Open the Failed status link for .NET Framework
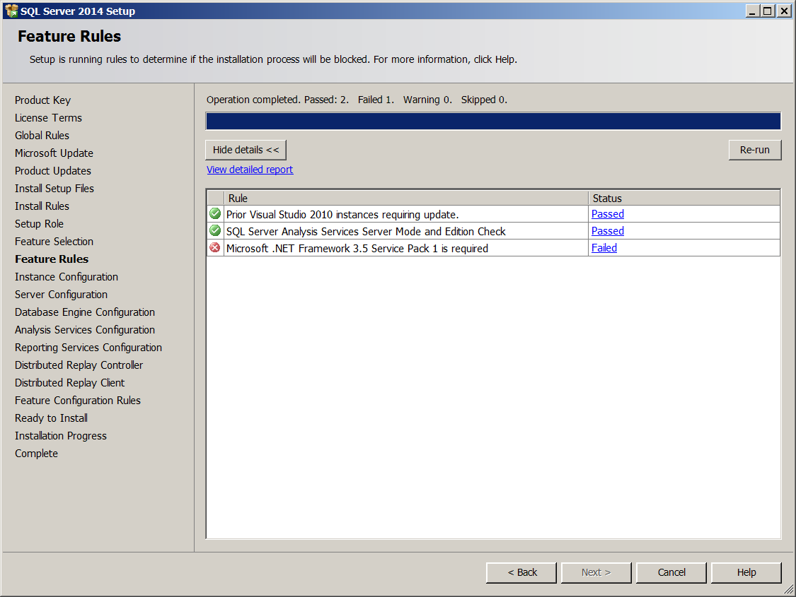796x597 pixels. point(604,248)
